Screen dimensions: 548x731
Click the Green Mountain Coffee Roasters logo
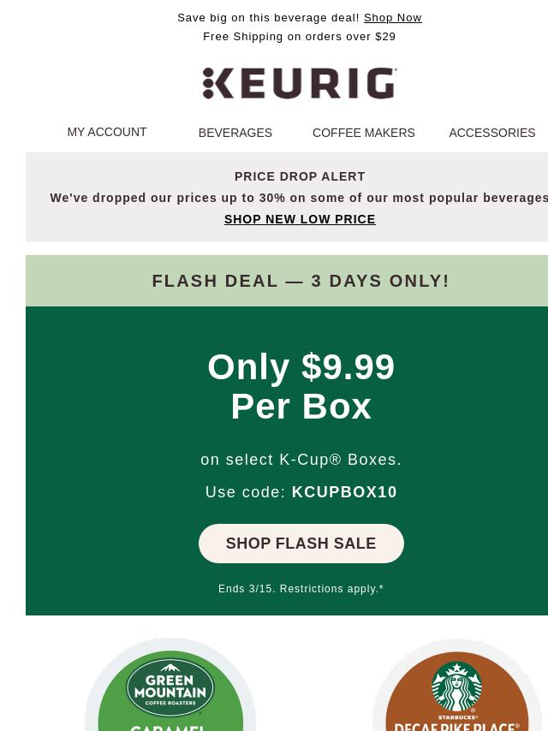coord(170,687)
